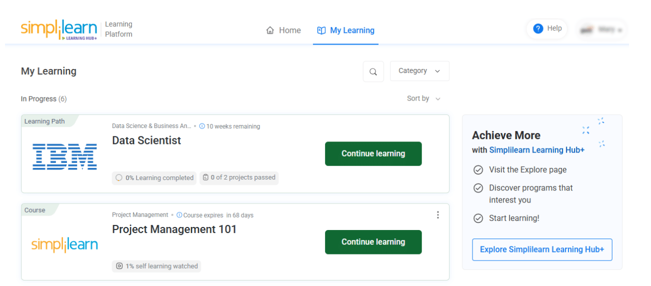Click the book icon in My Learning tab
Viewport: 651px width, 286px height.
coord(321,30)
